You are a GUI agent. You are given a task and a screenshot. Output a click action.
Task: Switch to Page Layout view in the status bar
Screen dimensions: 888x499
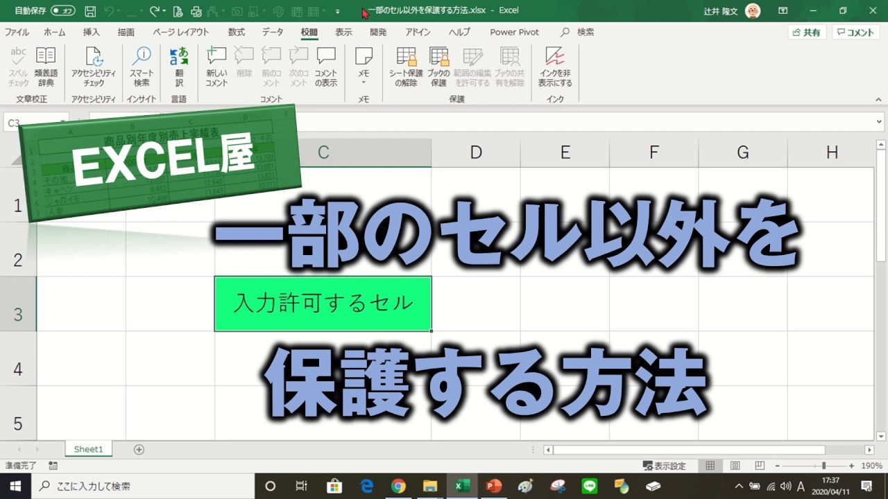point(735,466)
